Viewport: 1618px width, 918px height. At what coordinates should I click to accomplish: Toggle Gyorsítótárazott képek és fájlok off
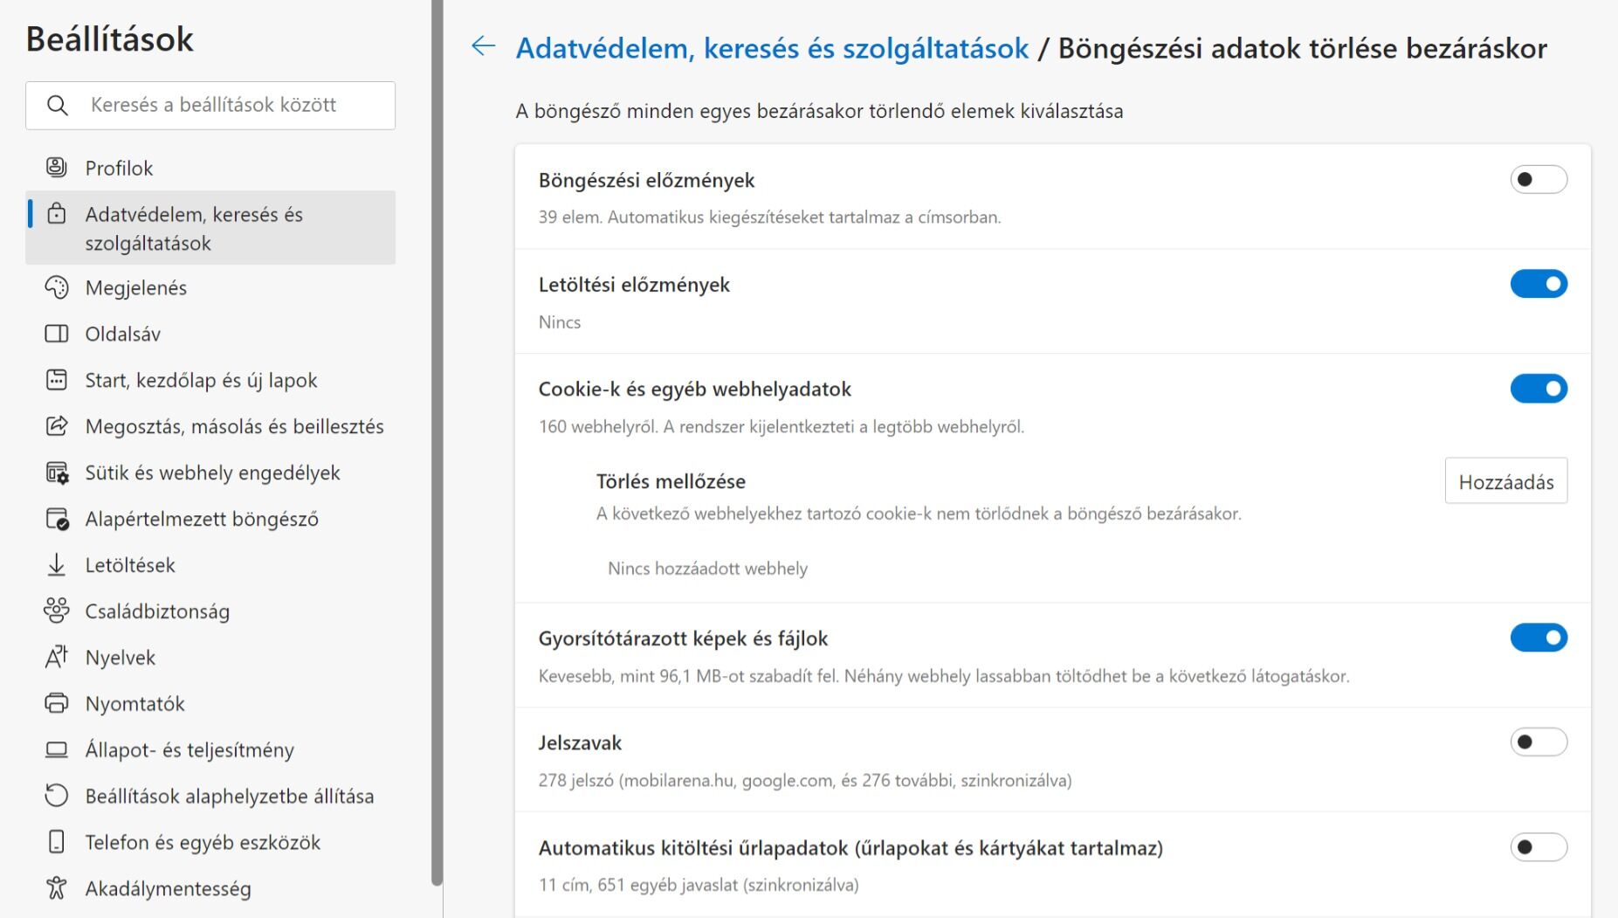tap(1539, 638)
